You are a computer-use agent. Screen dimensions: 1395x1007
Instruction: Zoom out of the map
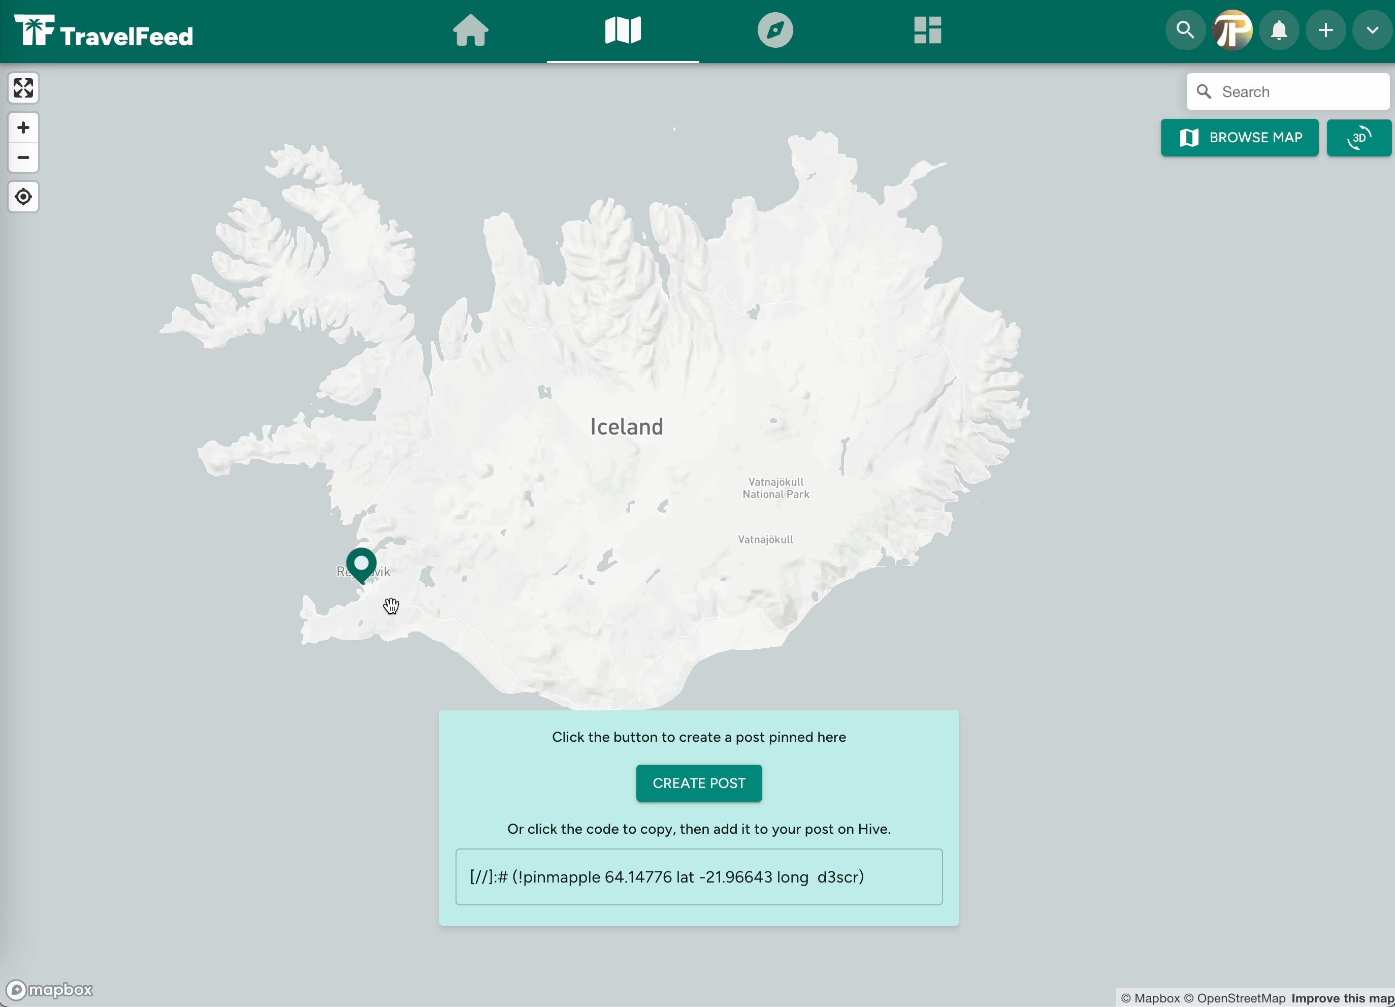click(23, 158)
